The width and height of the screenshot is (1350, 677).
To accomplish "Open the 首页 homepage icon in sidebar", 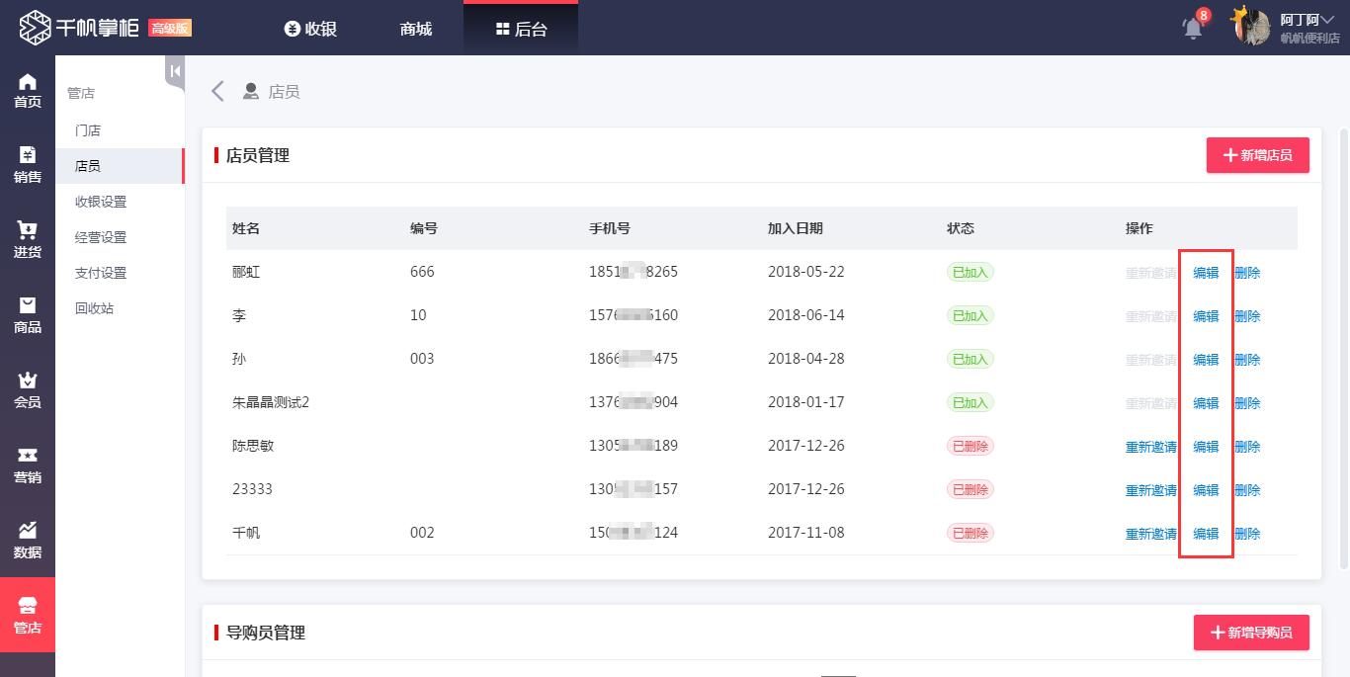I will click(27, 89).
